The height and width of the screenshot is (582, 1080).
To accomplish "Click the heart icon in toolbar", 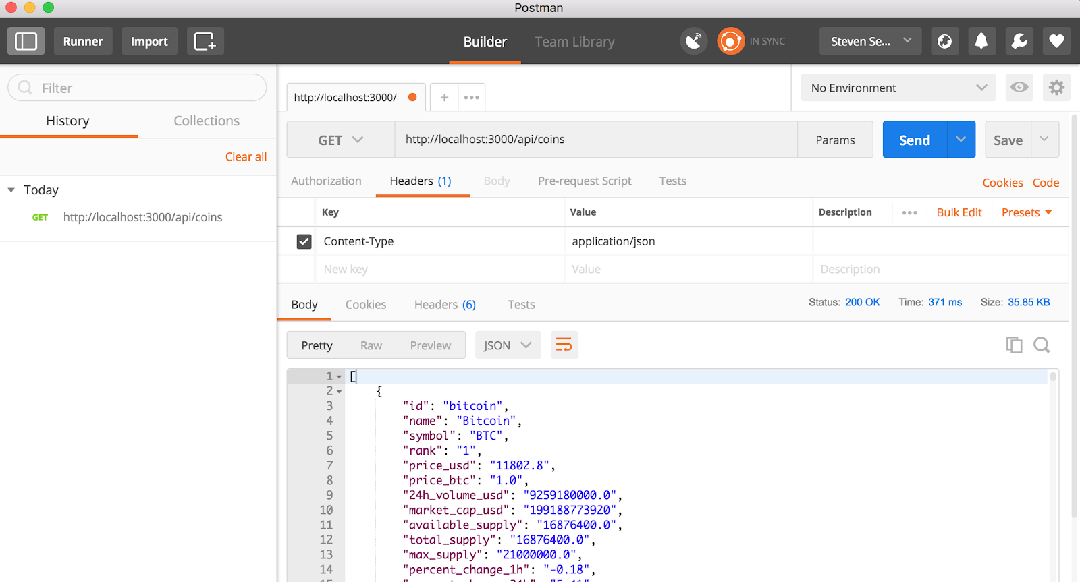I will point(1056,41).
